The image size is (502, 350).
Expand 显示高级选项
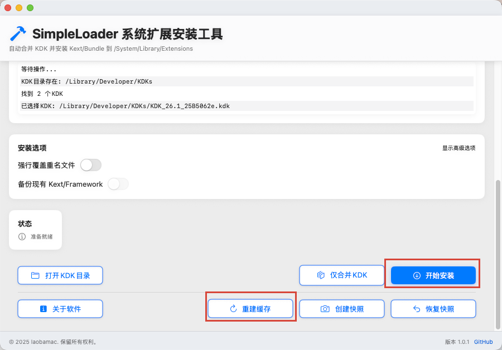[459, 148]
